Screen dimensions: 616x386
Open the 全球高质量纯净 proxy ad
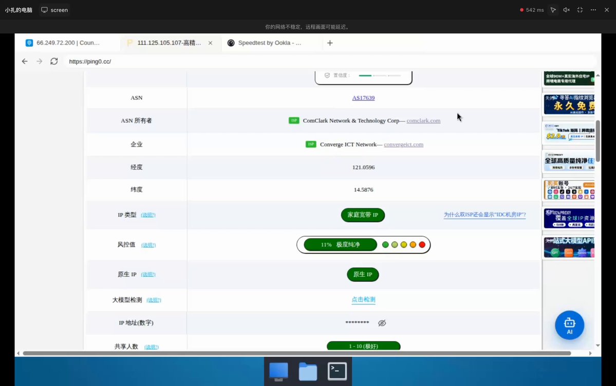(x=569, y=161)
